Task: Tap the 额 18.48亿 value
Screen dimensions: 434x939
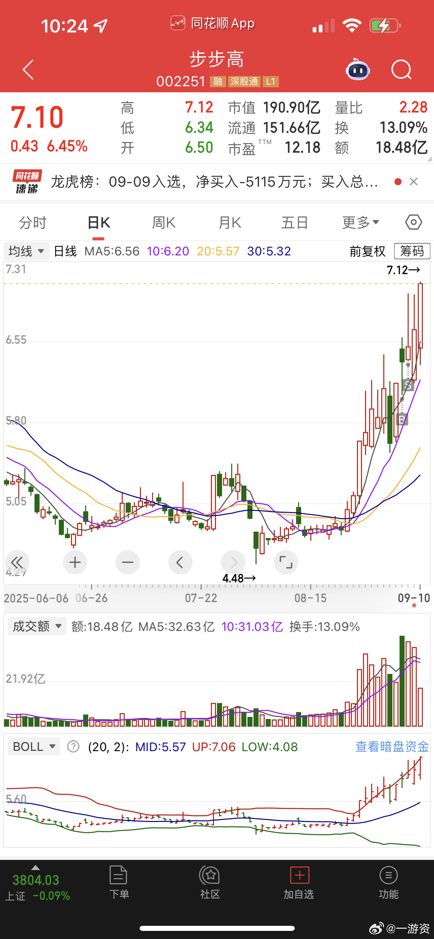Action: tap(381, 148)
